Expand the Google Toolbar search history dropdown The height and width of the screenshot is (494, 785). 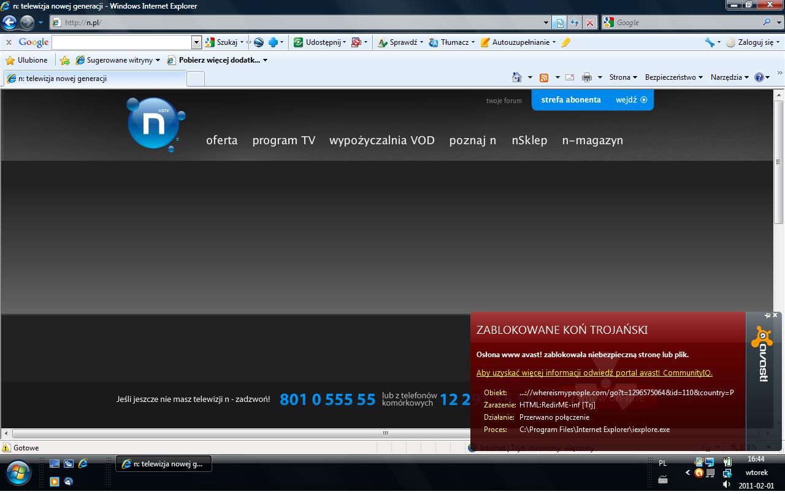197,42
